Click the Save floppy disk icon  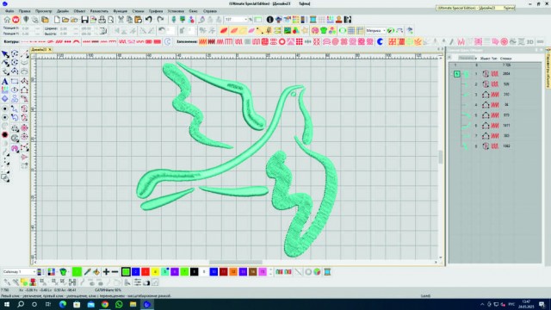point(84,19)
